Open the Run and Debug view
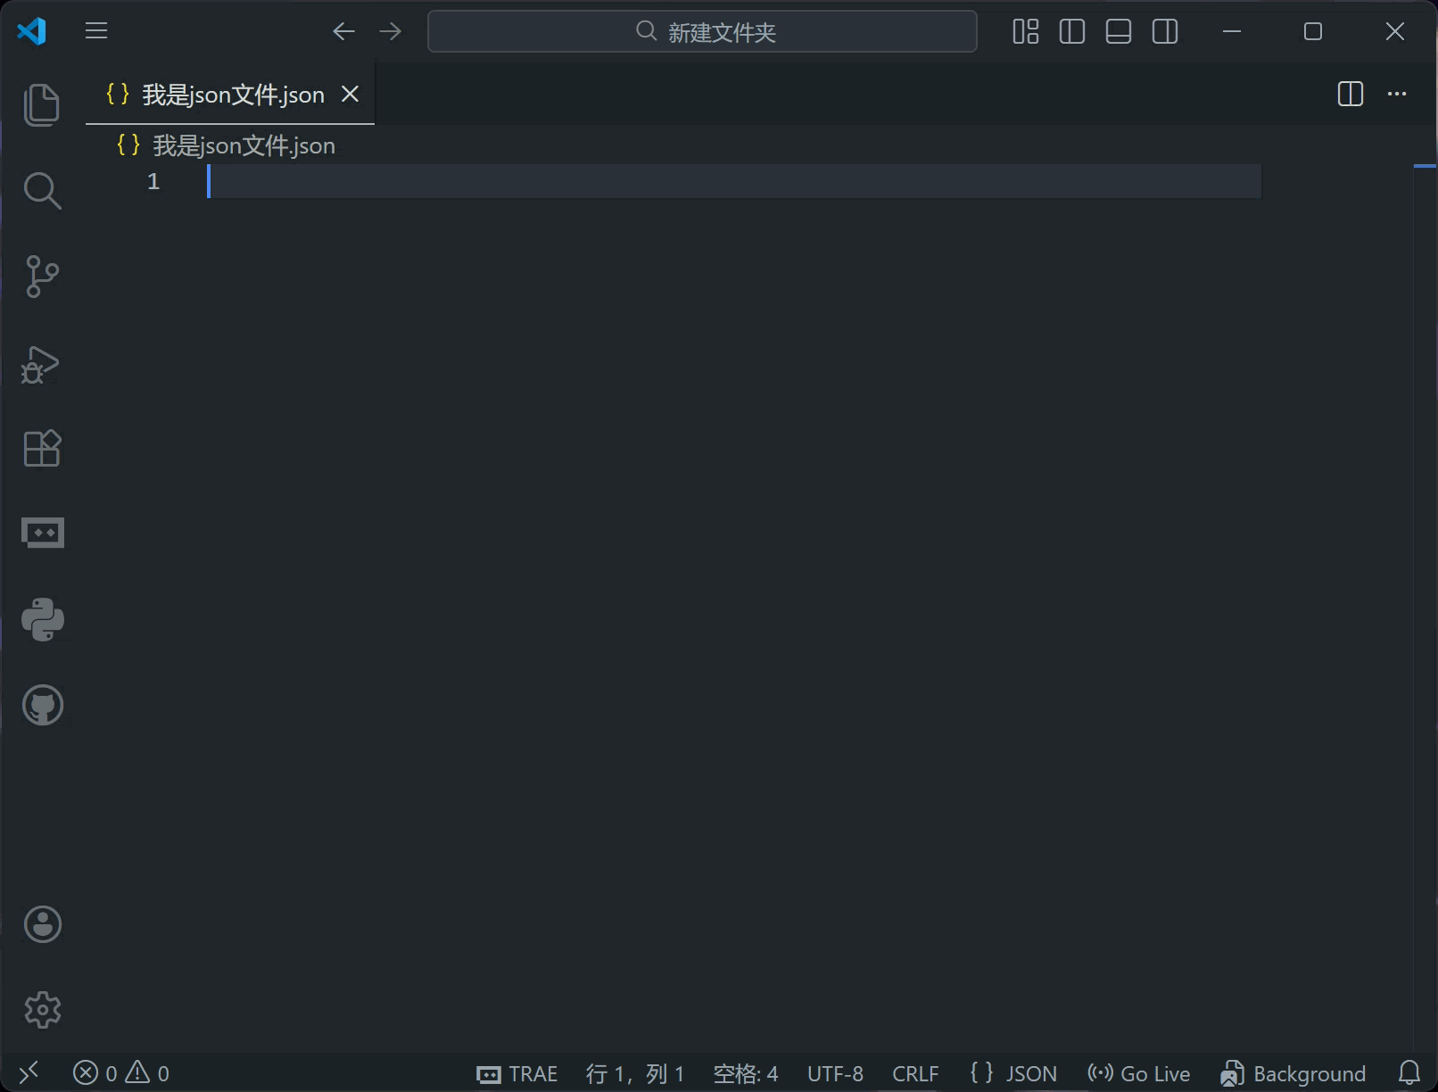The height and width of the screenshot is (1092, 1438). [x=42, y=364]
